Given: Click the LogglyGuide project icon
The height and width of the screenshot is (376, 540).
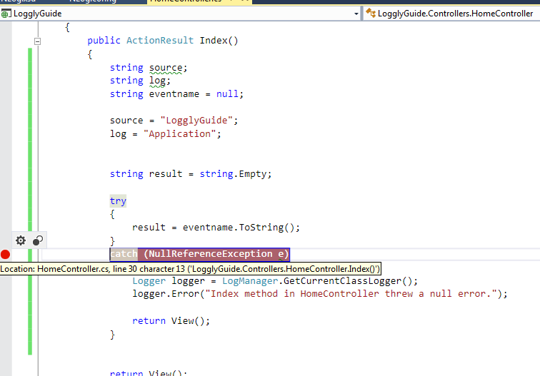Looking at the screenshot, I should 6,14.
